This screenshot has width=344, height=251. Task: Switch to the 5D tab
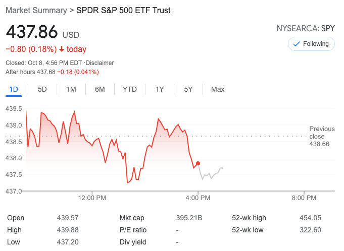(x=42, y=89)
